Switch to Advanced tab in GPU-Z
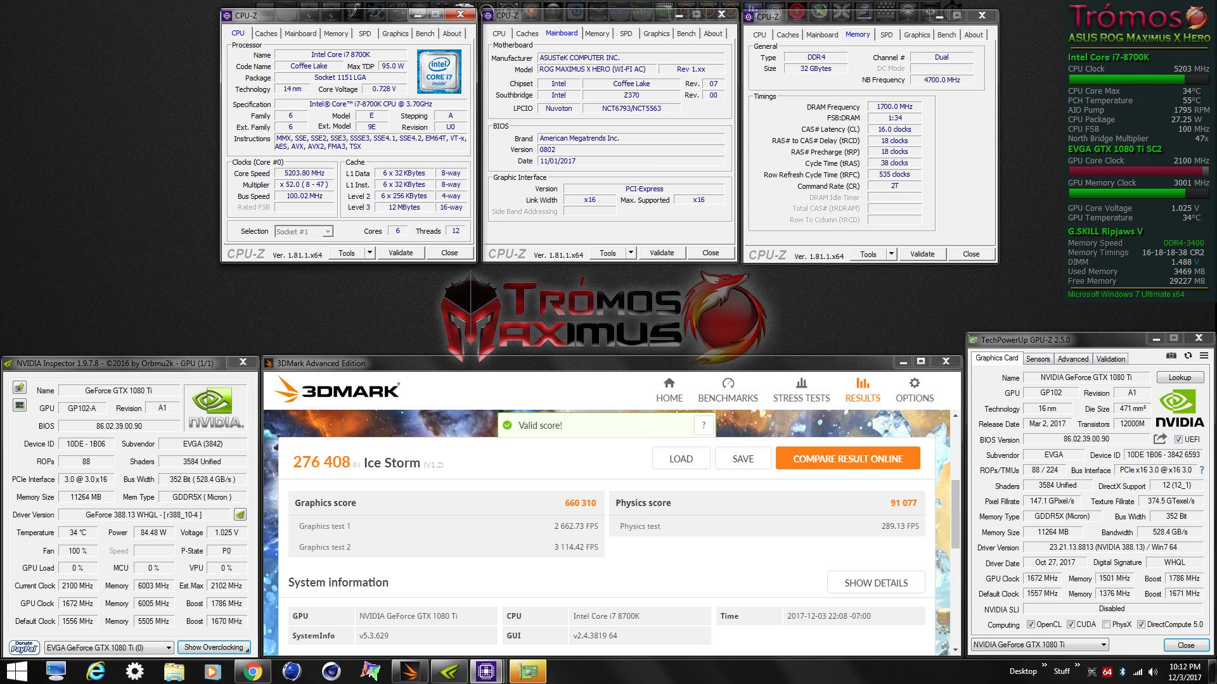 [1073, 358]
